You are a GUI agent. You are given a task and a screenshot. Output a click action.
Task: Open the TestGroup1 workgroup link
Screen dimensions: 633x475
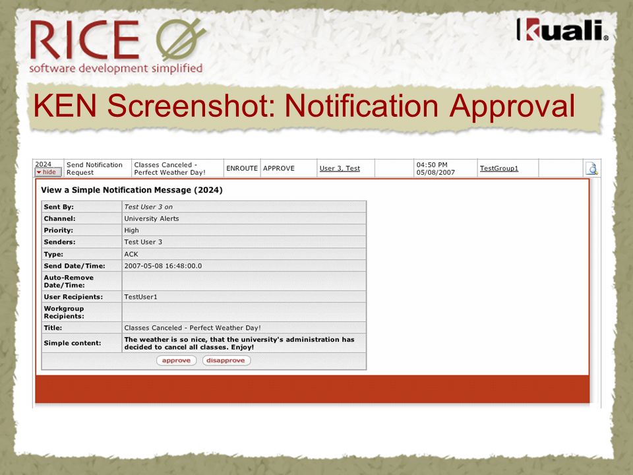click(498, 168)
